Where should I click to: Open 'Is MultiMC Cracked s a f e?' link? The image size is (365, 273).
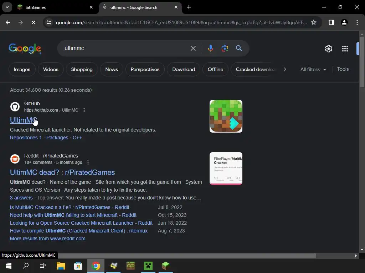70,207
